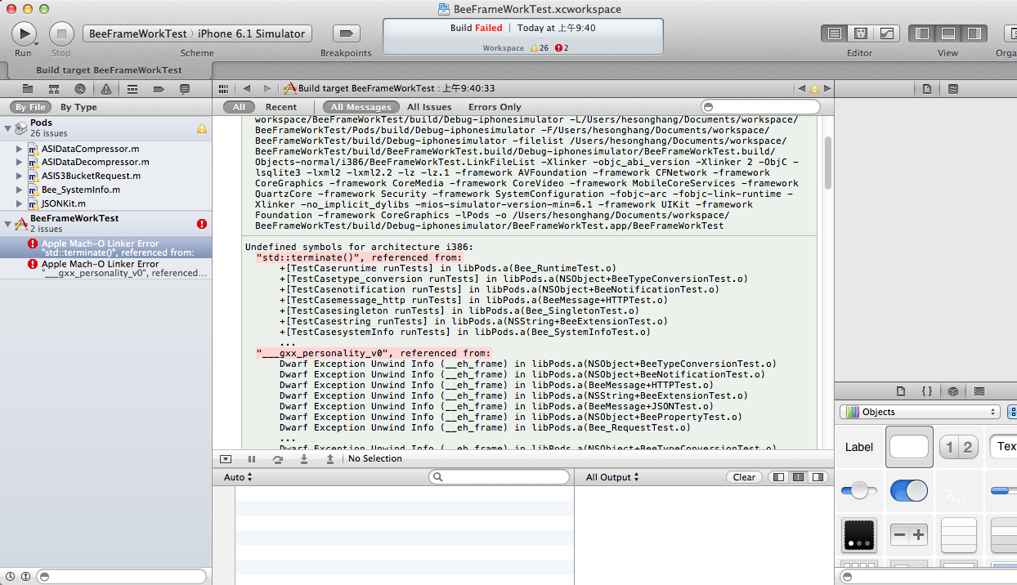Select By File issue grouping
1017x585 pixels.
pos(31,107)
